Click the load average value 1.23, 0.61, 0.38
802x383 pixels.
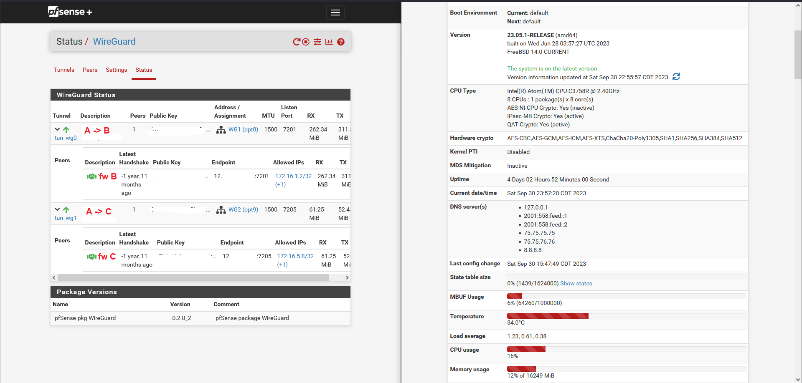pos(527,336)
